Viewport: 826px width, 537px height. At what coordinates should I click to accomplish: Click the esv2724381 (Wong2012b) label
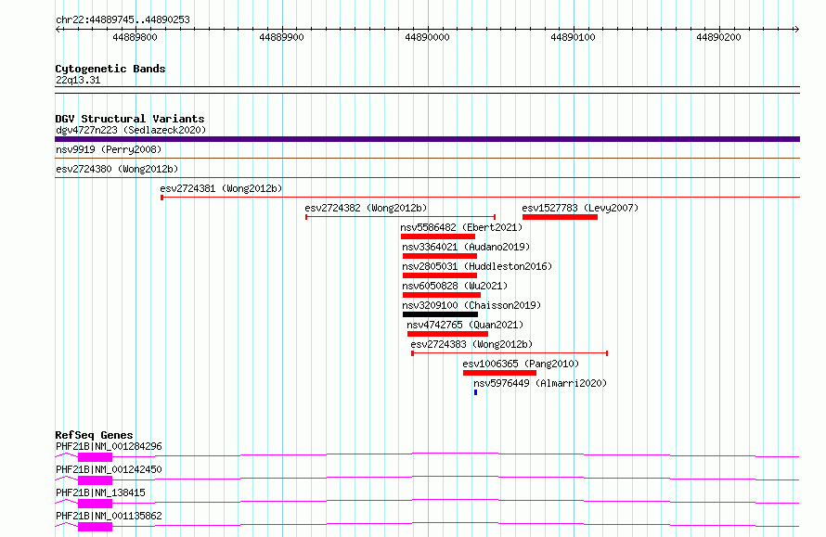(x=221, y=188)
